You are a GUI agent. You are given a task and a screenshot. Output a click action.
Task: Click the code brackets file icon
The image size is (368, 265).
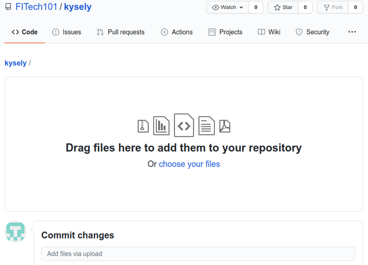tap(184, 125)
